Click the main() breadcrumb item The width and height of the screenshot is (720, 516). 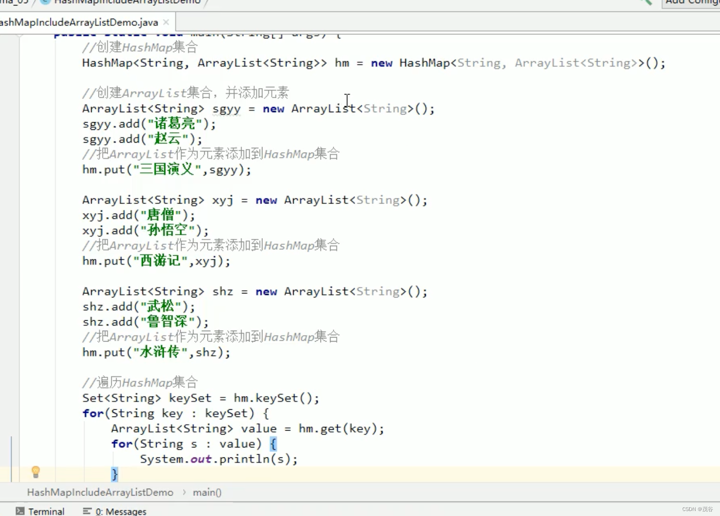pos(207,492)
